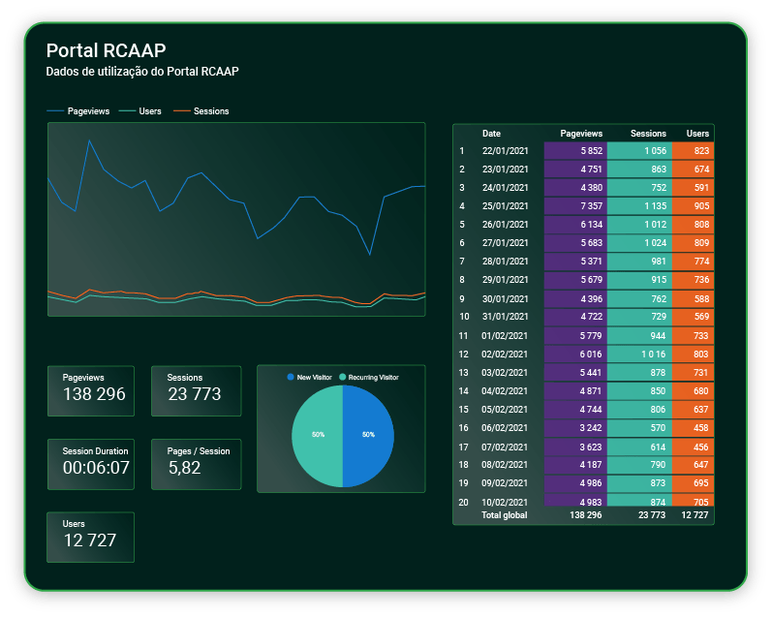Open the Pageviews 138 296 scorecard
This screenshot has width=772, height=617.
[x=91, y=391]
